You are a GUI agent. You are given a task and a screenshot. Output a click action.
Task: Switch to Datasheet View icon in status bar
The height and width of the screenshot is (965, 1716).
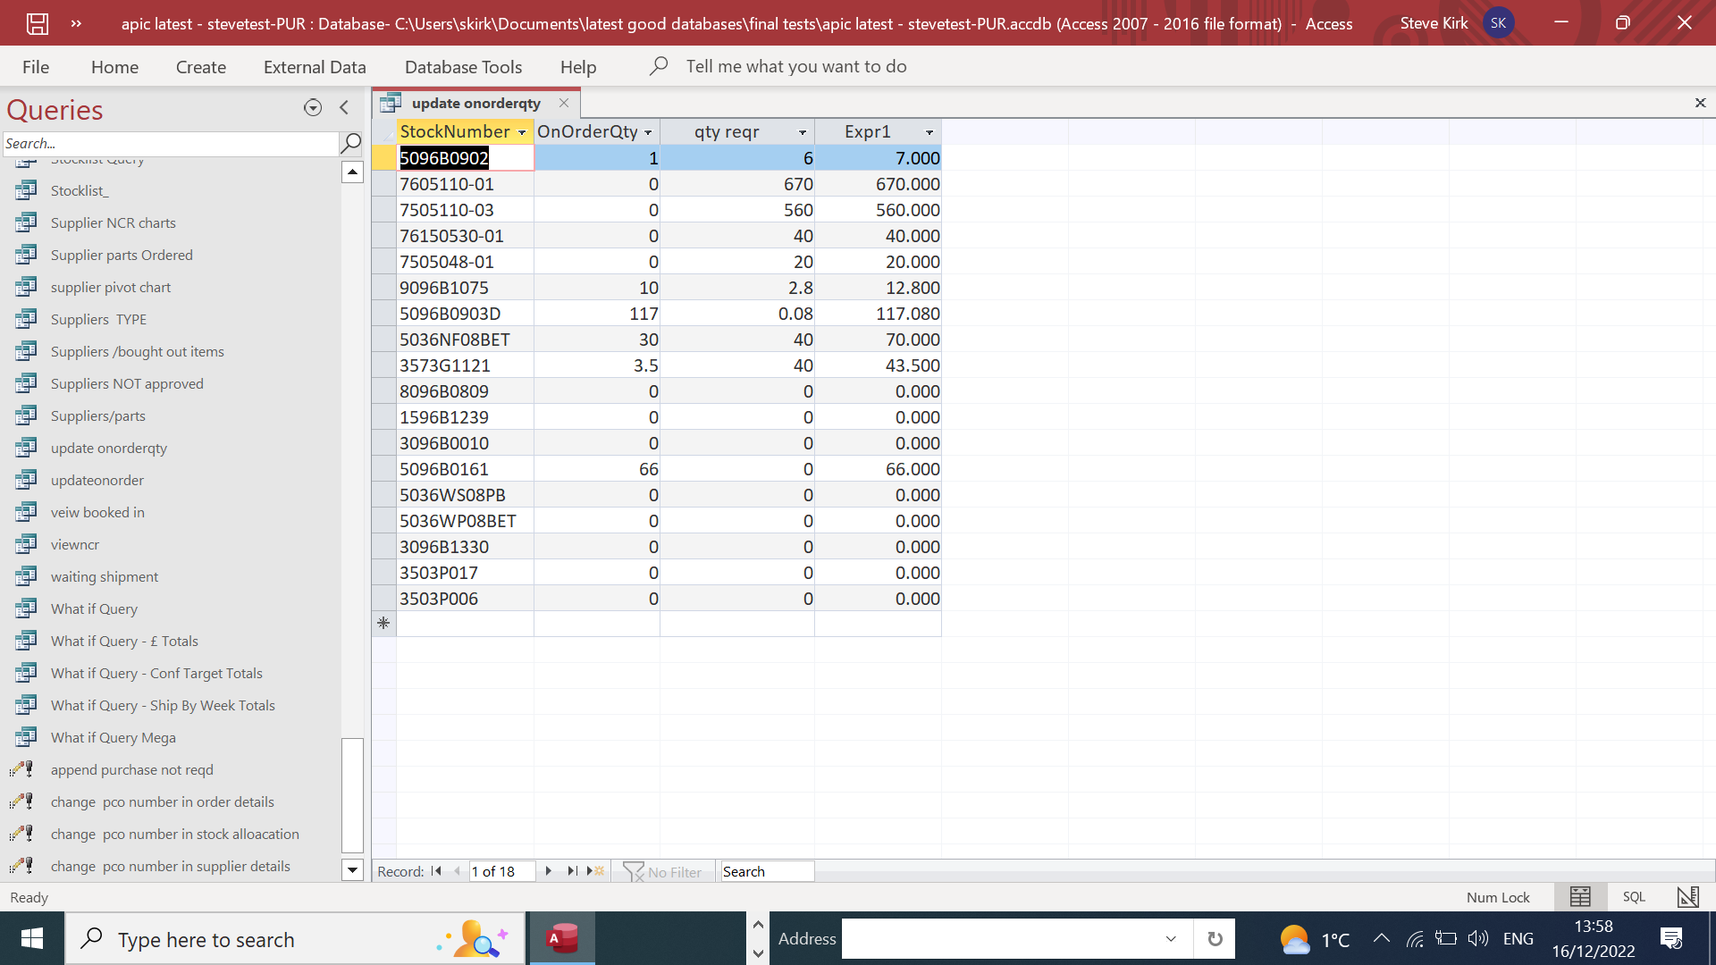1580,897
